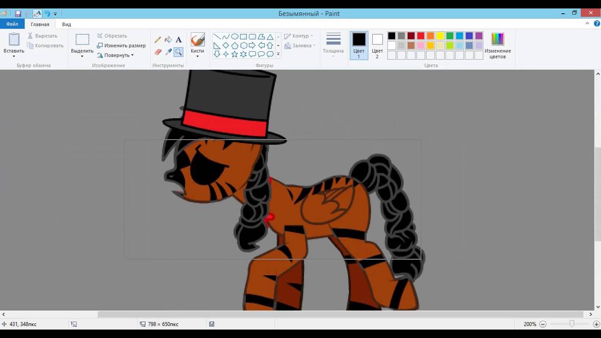Pick the green color swatch

(450, 36)
